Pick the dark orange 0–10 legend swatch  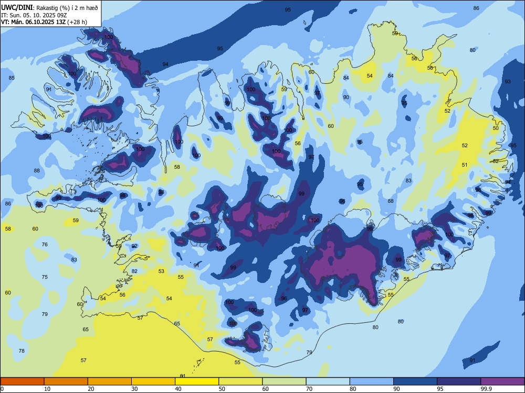pos(22,381)
